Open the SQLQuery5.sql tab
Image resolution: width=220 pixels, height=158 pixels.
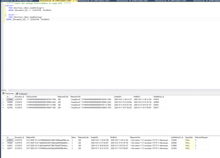point(94,1)
